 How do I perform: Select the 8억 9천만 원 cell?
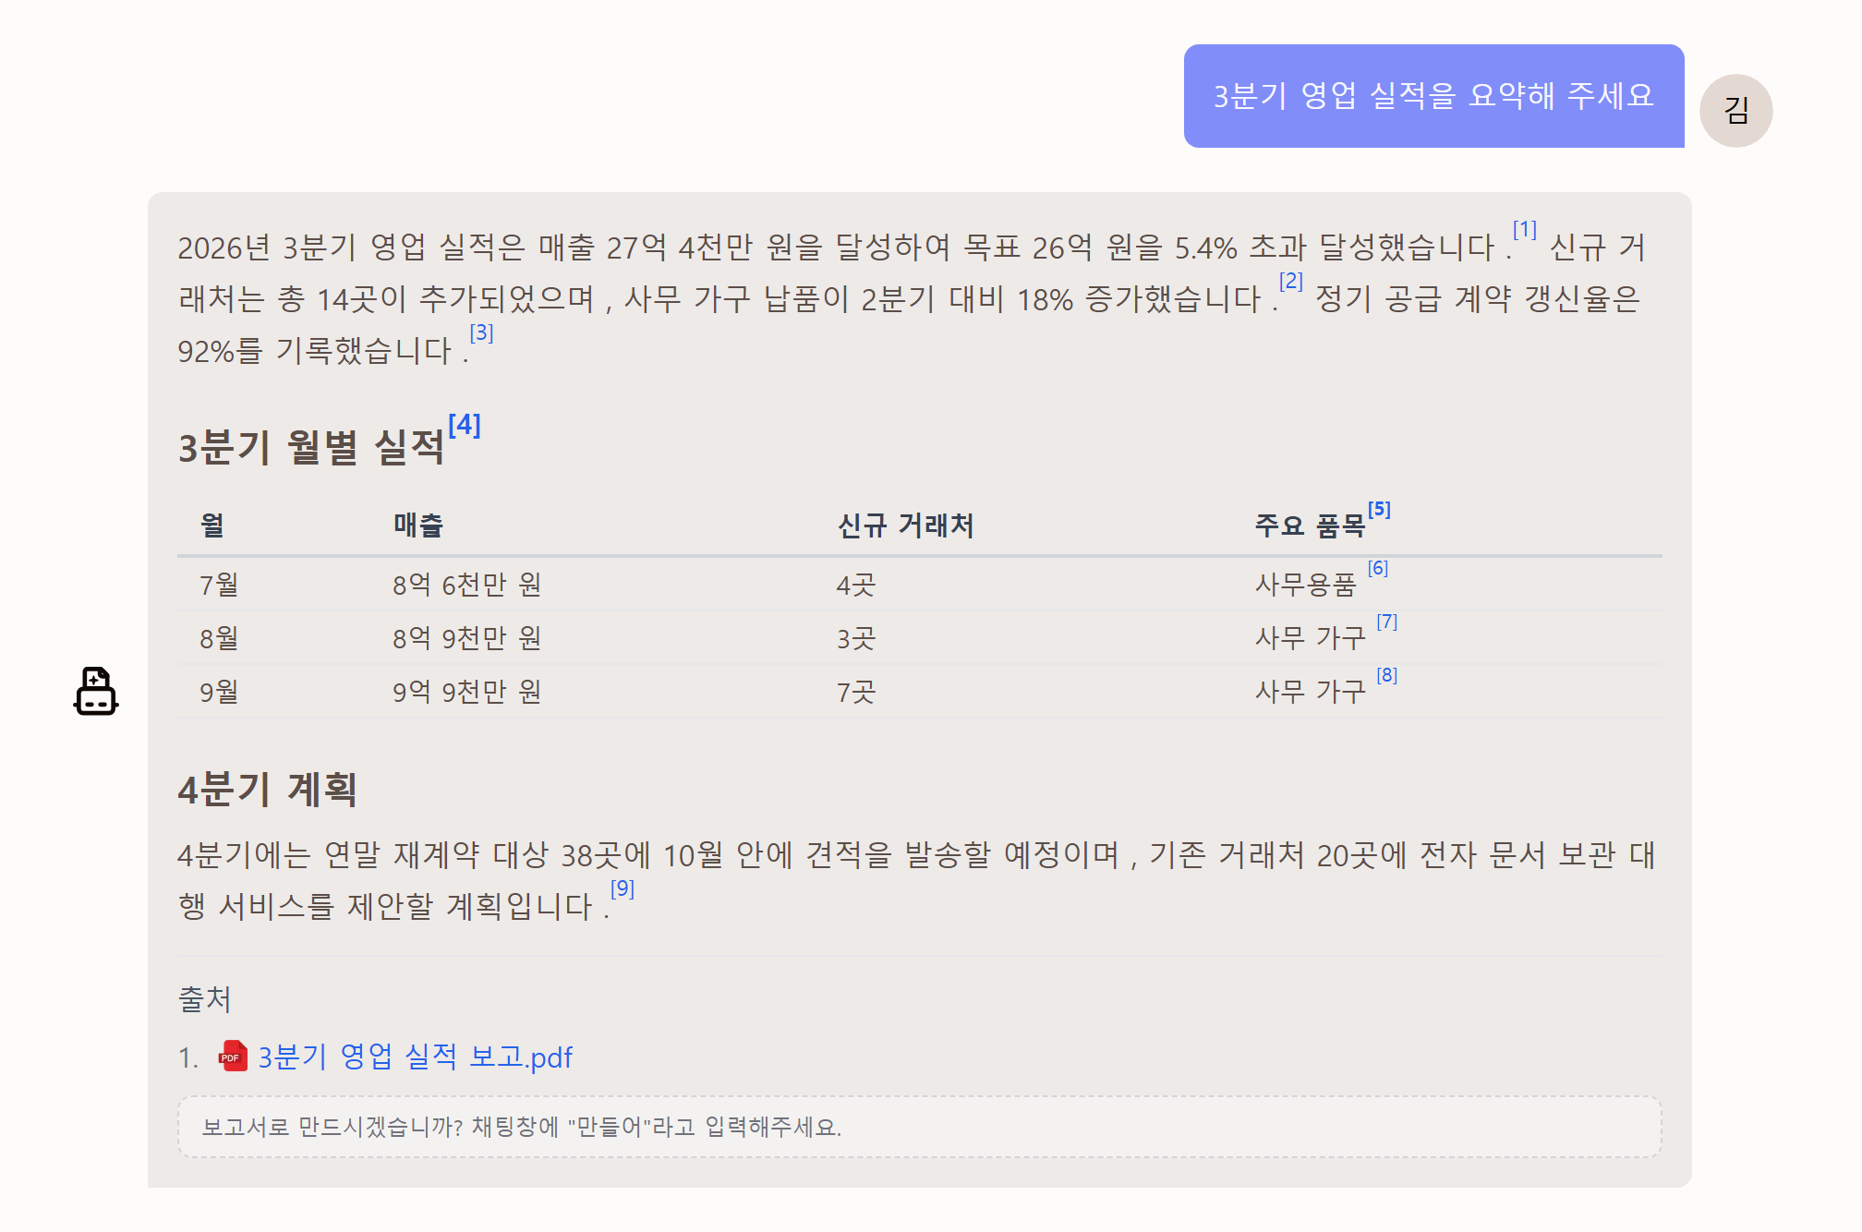(467, 637)
